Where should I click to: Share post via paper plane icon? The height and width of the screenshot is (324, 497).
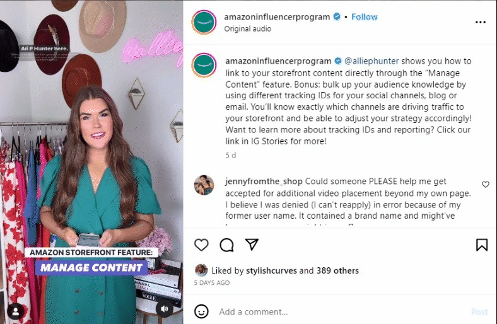[x=252, y=244]
